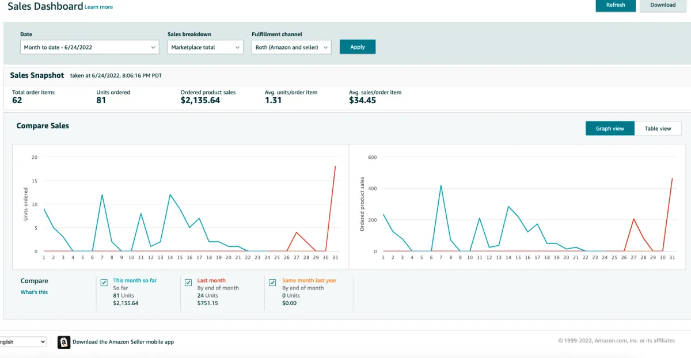This screenshot has height=358, width=691.
Task: Click the Total order items value 62
Action: click(x=17, y=100)
